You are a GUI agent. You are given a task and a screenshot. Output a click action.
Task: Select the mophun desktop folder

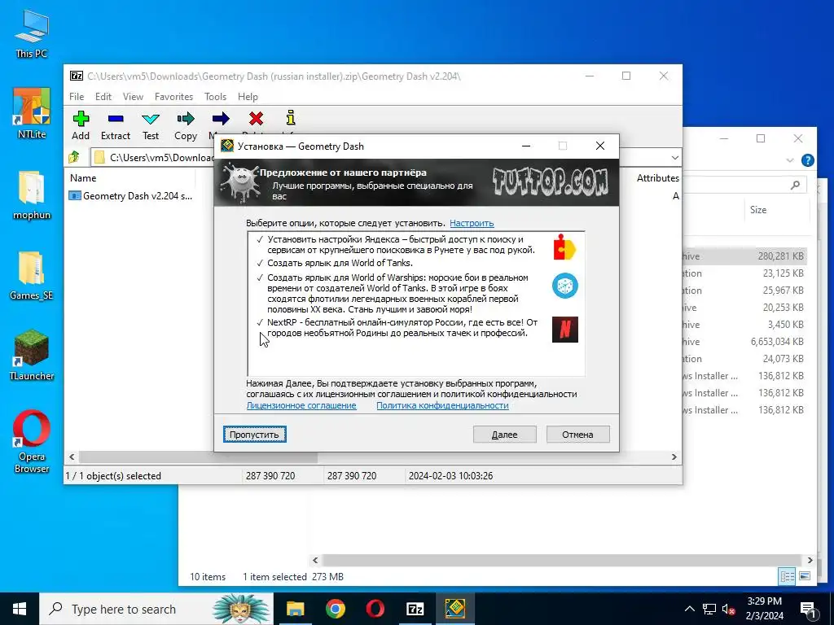coord(32,195)
